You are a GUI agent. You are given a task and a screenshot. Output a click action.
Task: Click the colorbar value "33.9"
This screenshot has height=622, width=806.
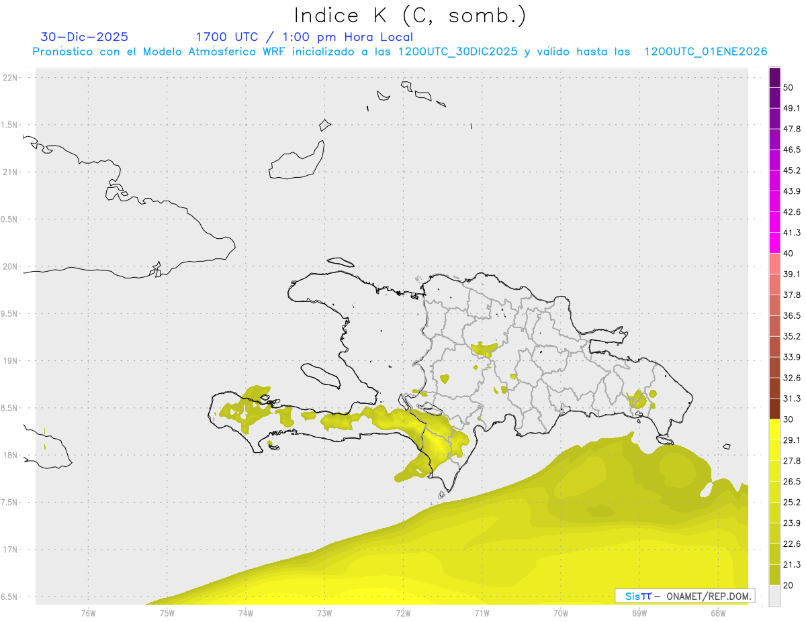point(792,357)
